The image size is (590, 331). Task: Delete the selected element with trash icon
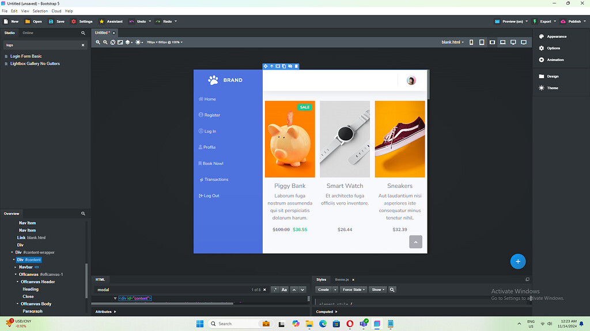296,66
